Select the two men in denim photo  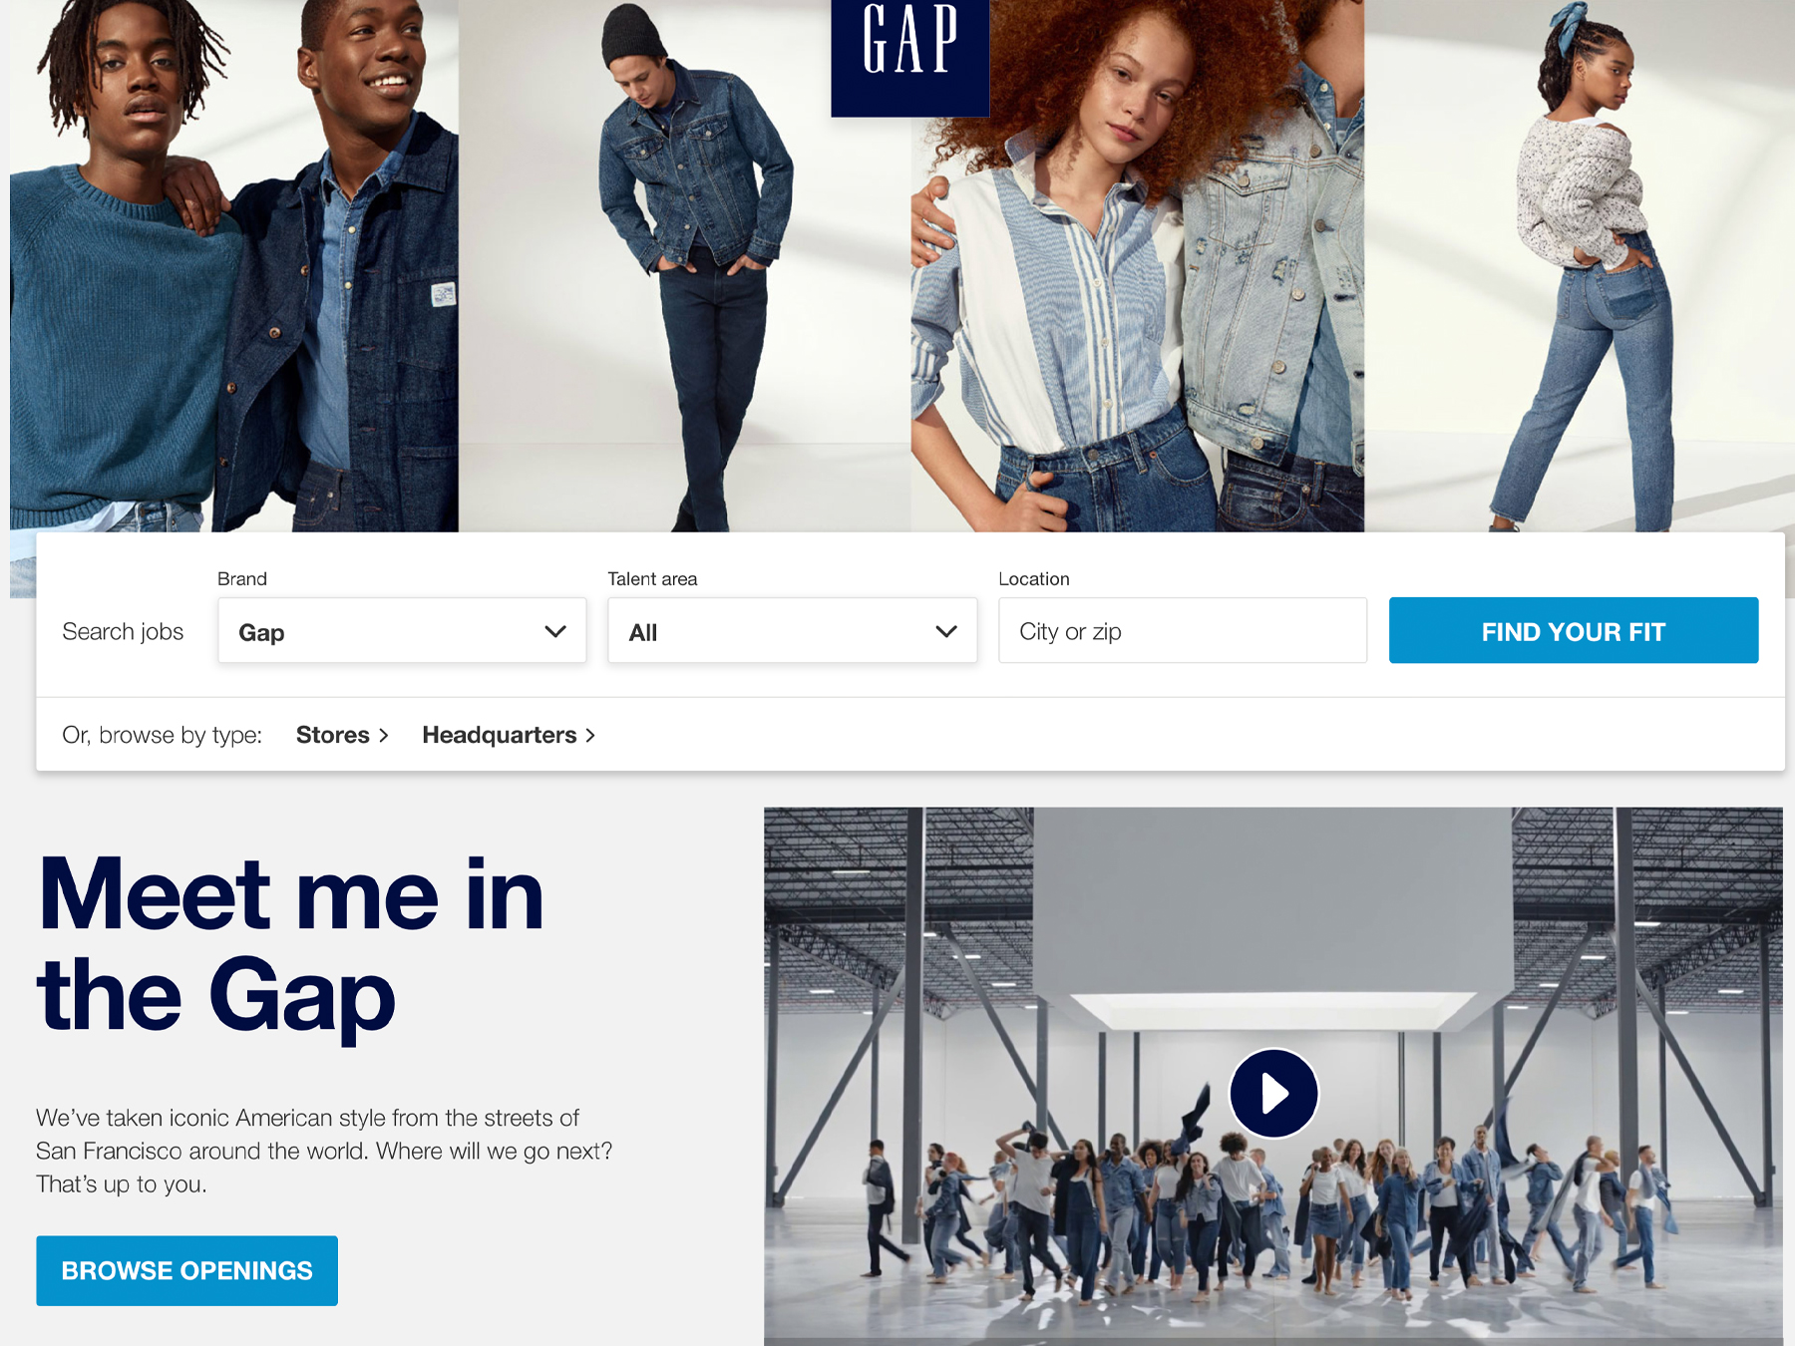click(x=234, y=266)
